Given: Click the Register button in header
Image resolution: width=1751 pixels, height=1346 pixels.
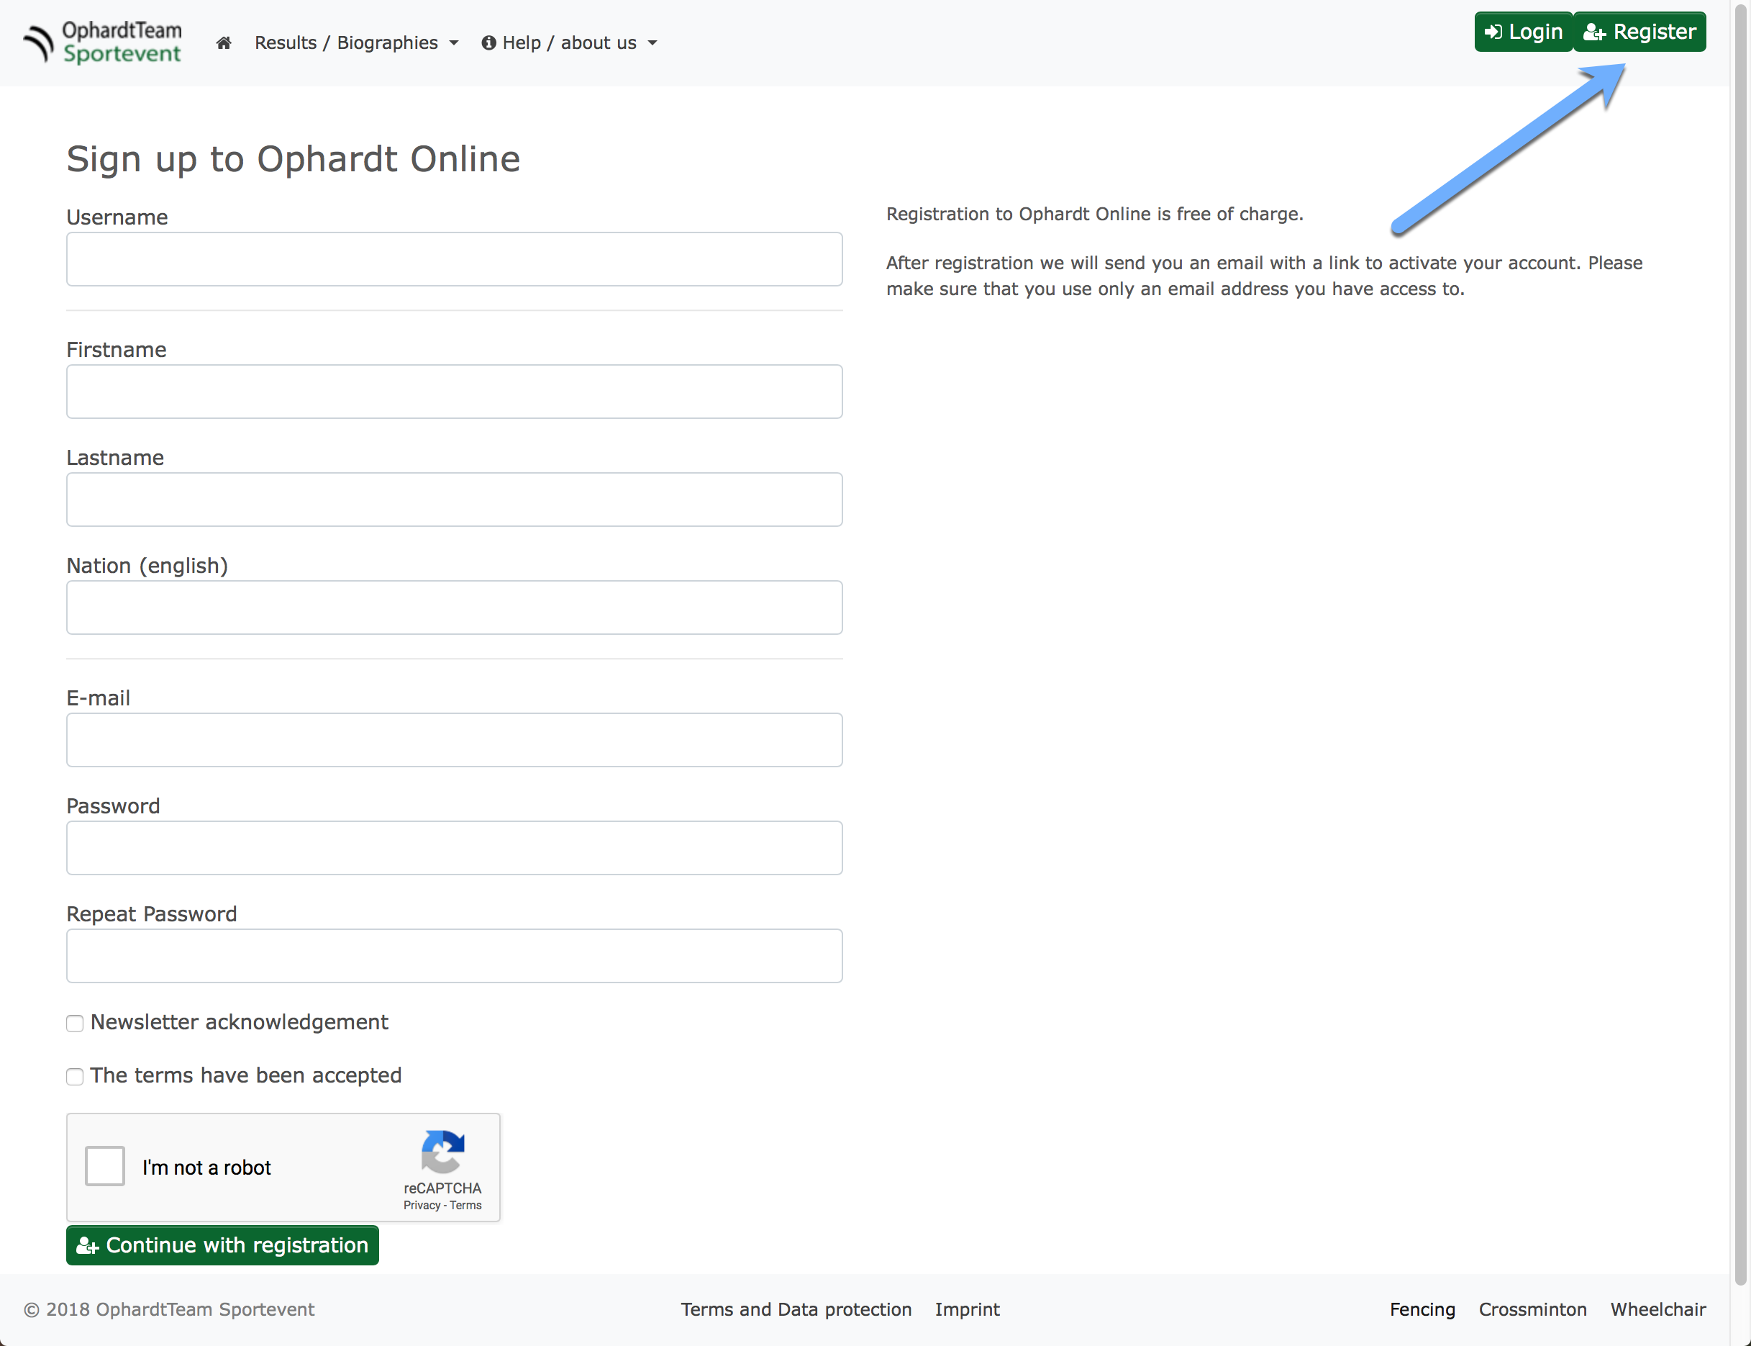Looking at the screenshot, I should (1639, 31).
